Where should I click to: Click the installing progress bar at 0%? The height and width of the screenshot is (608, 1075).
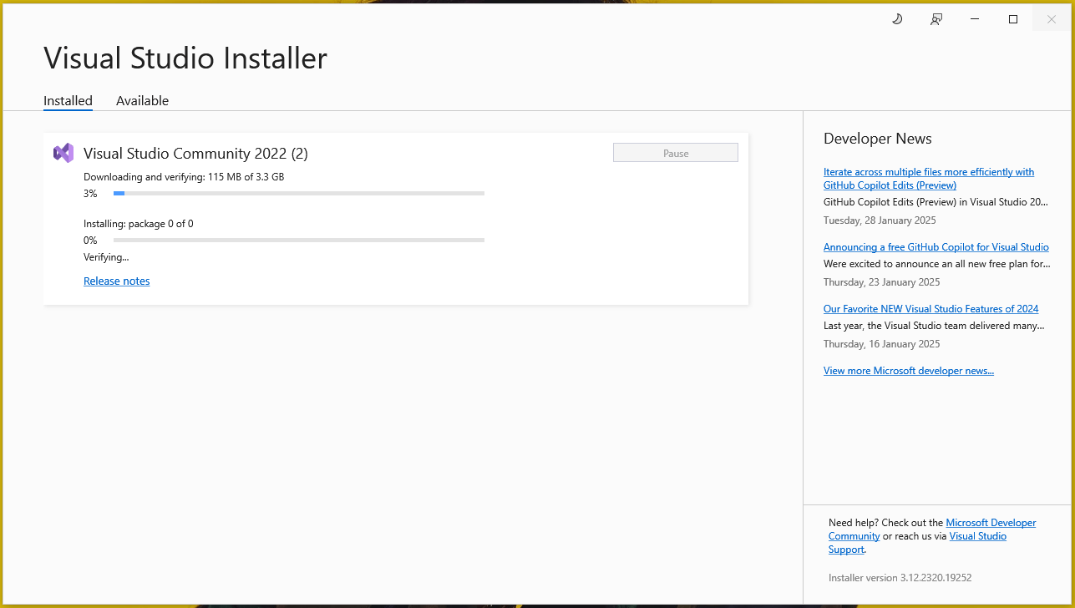(298, 241)
